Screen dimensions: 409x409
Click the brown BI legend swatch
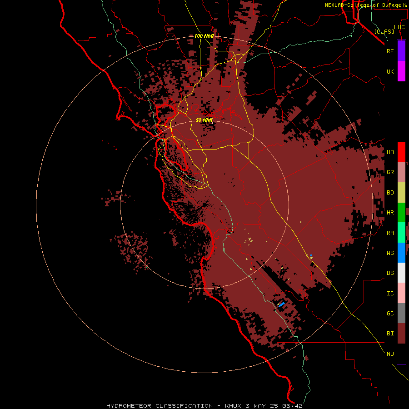(401, 334)
